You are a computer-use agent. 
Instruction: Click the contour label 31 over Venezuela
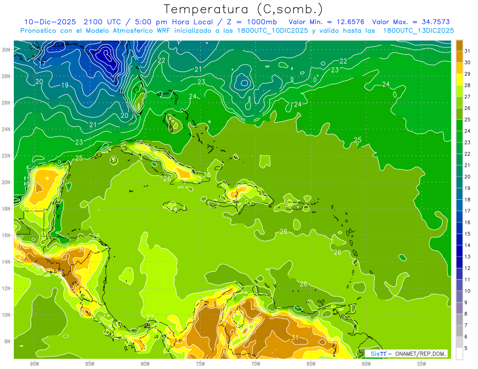[x=295, y=338]
